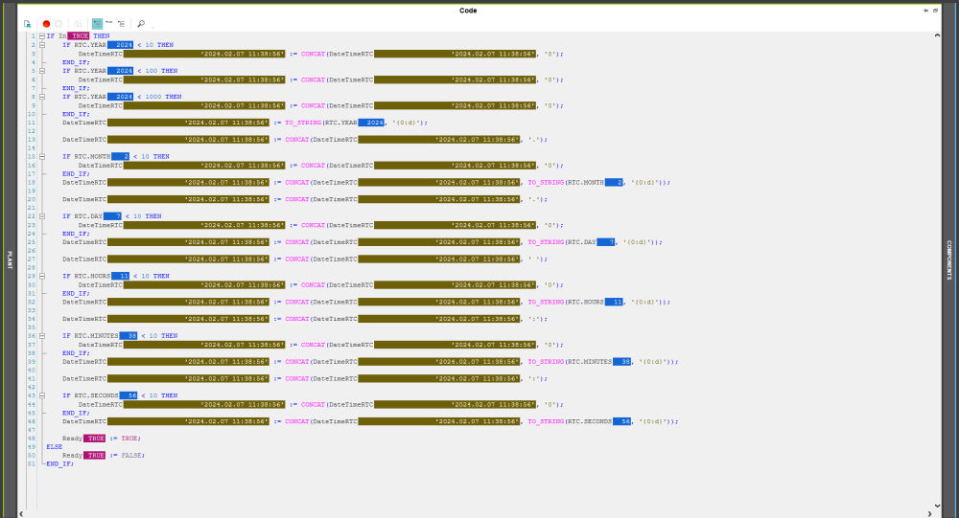Open the COMPONENTS side panel tab
This screenshot has width=959, height=518.
point(949,259)
